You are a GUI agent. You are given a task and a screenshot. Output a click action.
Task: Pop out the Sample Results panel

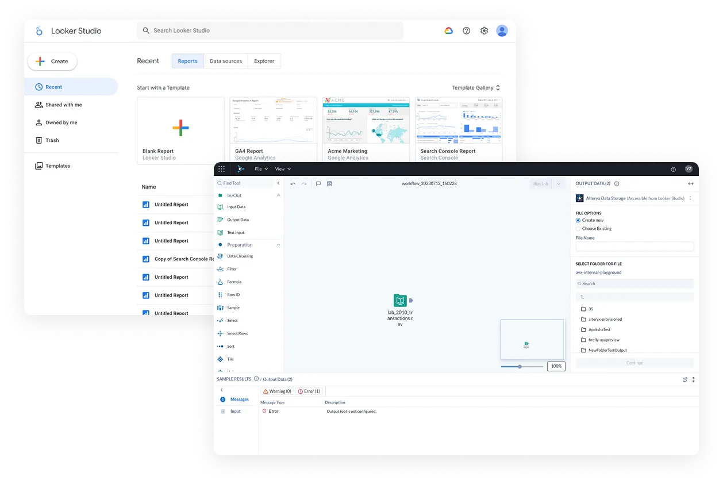point(685,379)
